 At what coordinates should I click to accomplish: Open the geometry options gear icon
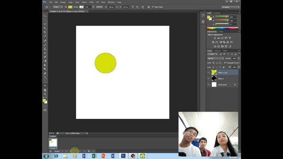point(149,7)
